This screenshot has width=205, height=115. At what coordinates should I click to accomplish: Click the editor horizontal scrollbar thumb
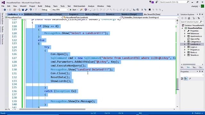coord(52,109)
